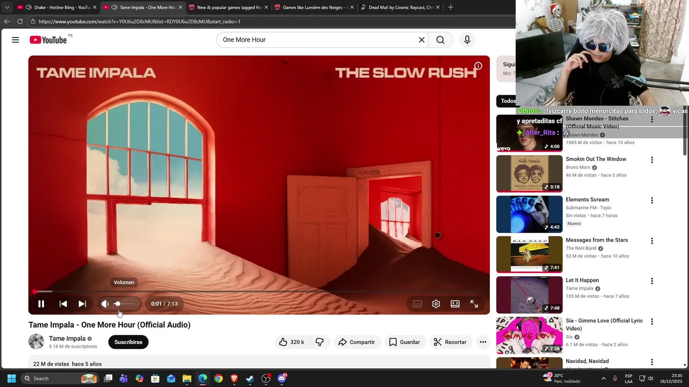Close the Tame Impala browser tab
The width and height of the screenshot is (689, 387).
click(x=180, y=8)
